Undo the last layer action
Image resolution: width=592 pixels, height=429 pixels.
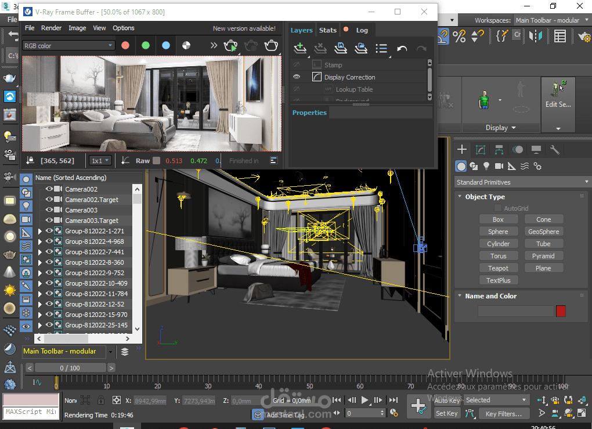(402, 48)
